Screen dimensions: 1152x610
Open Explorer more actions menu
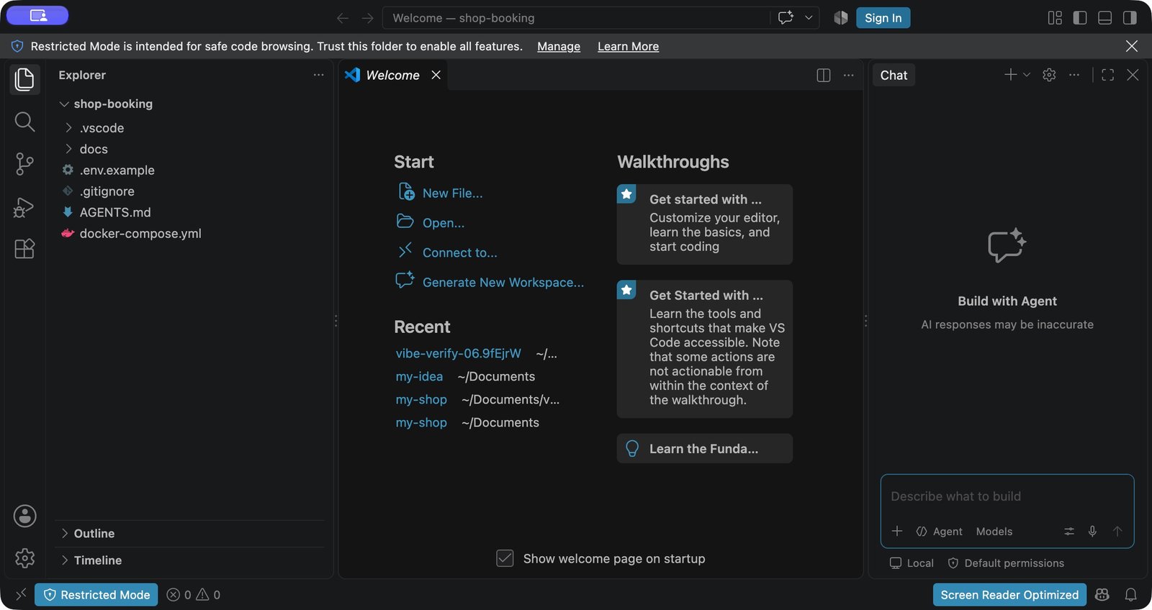click(318, 75)
